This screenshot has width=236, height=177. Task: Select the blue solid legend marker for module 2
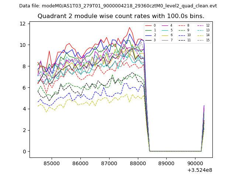coord(149,35)
